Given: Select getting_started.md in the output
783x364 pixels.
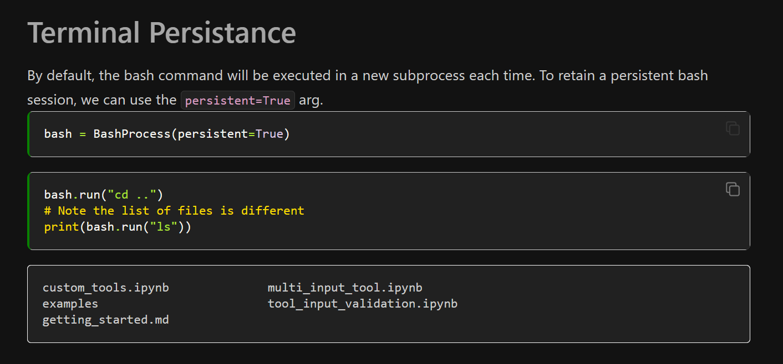Looking at the screenshot, I should pyautogui.click(x=106, y=320).
